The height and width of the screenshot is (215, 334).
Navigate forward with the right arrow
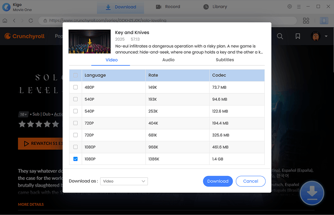pos(22,20)
